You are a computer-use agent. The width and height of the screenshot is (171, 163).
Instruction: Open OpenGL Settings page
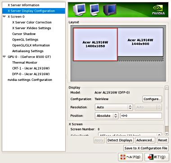[x=25, y=40]
